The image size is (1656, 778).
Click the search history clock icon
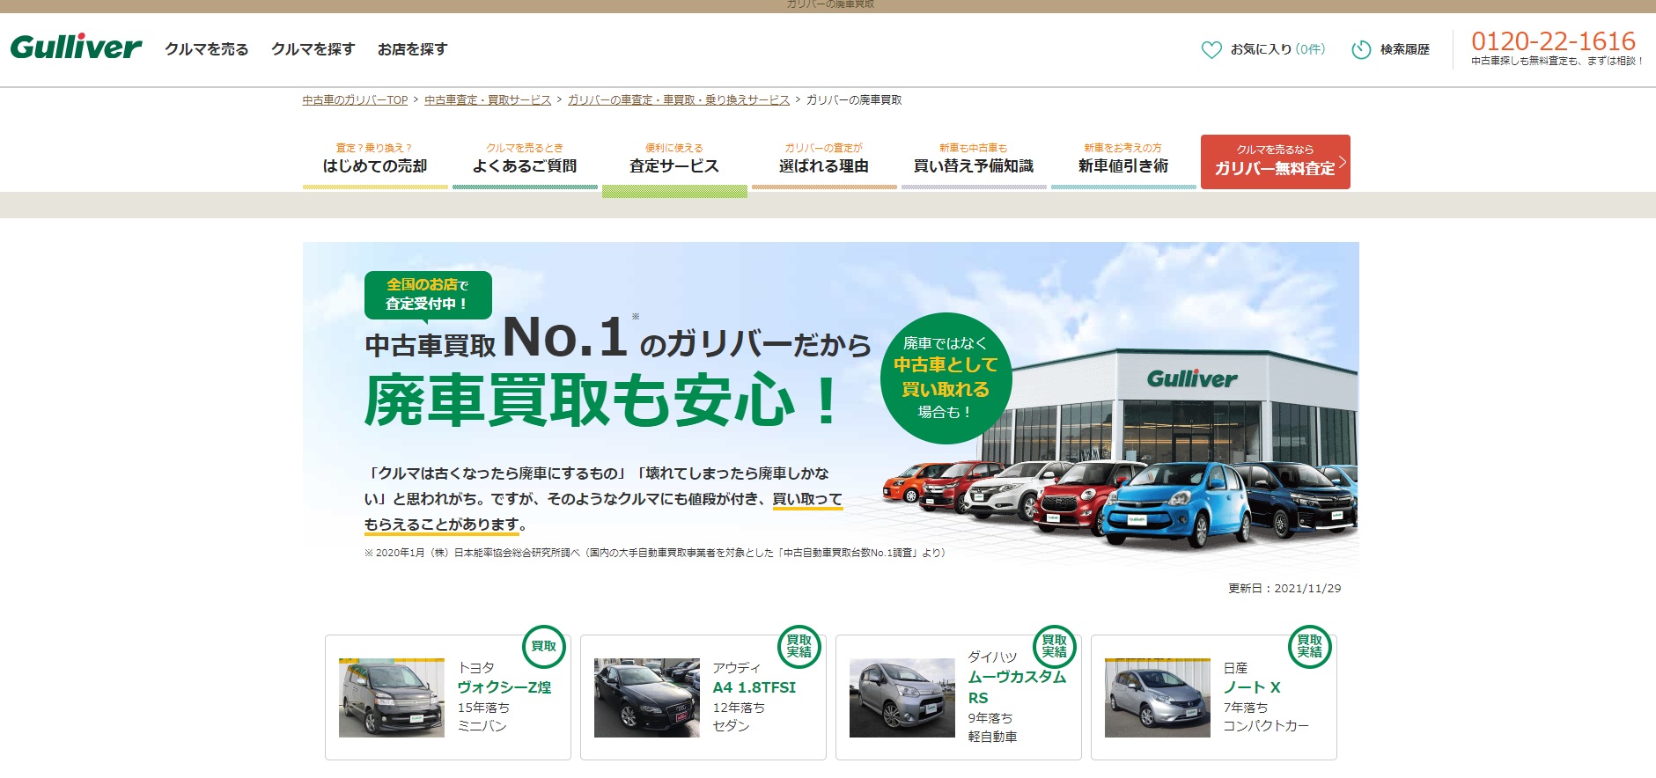[1361, 50]
